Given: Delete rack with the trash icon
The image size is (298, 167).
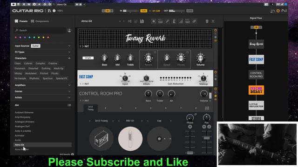Looking at the screenshot, I should tap(207, 21).
